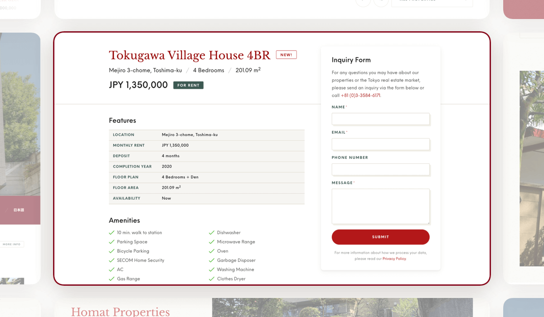Click the Homat Properties heading in bottom card
The image size is (544, 317).
click(121, 312)
